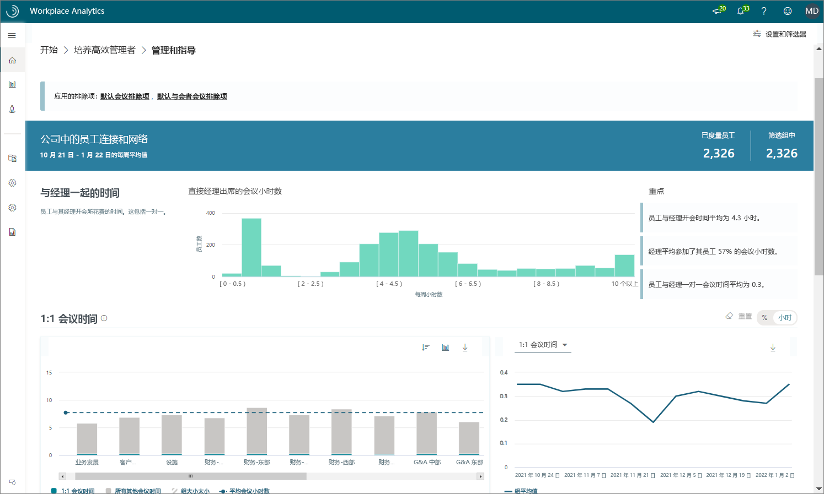Click the 重置 reset button
824x494 pixels.
pyautogui.click(x=739, y=316)
